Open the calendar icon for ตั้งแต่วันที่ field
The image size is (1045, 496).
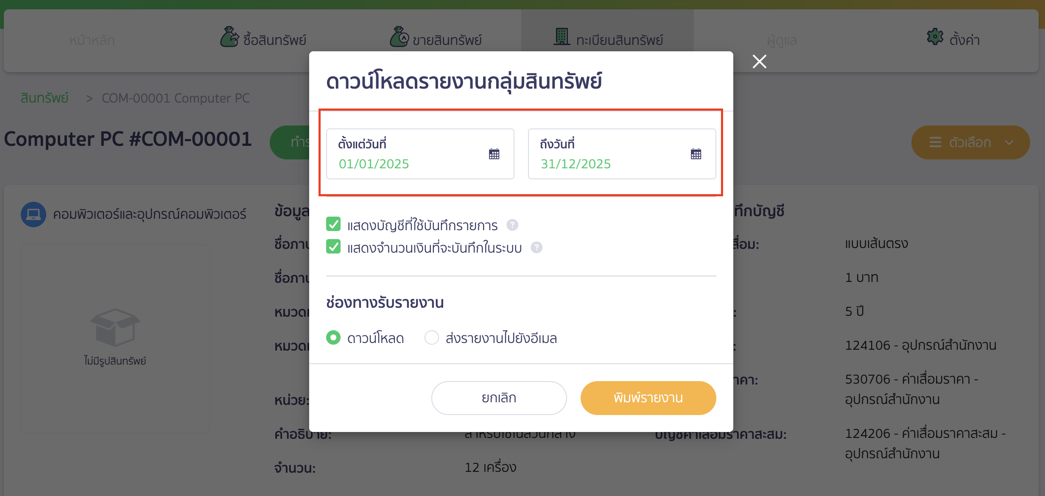494,153
